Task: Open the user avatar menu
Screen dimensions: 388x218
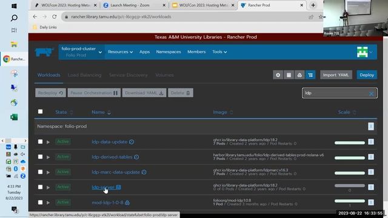Action: click(x=364, y=52)
